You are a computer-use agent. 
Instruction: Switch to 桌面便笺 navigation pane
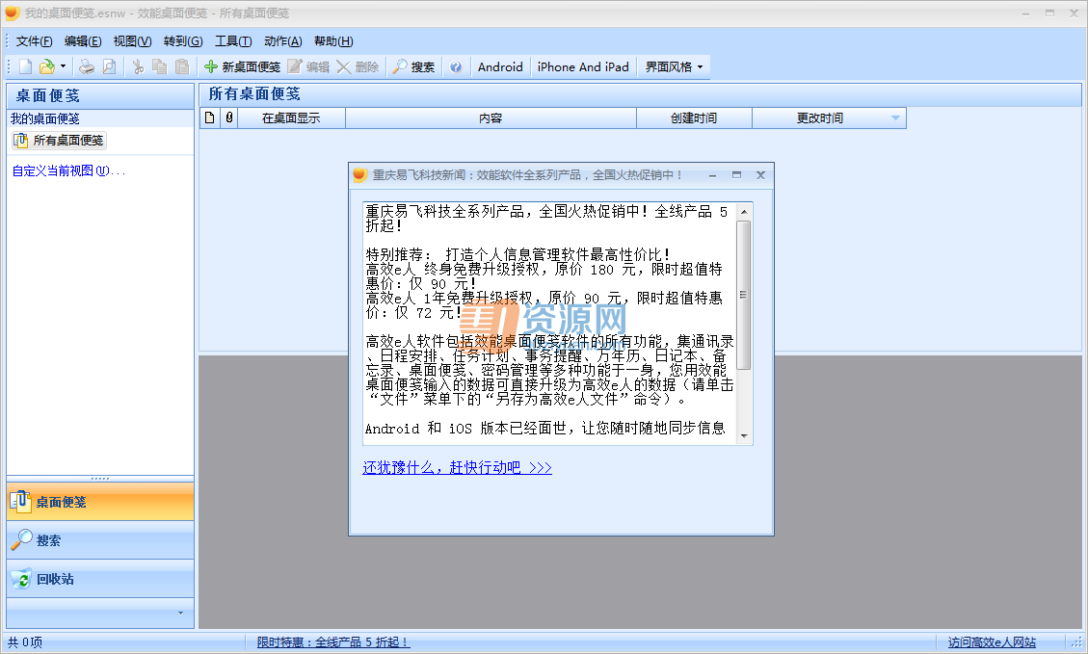point(100,502)
